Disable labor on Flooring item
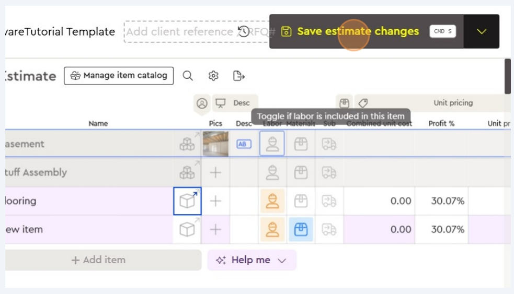Screen dimensions: 514x294 click(272, 201)
